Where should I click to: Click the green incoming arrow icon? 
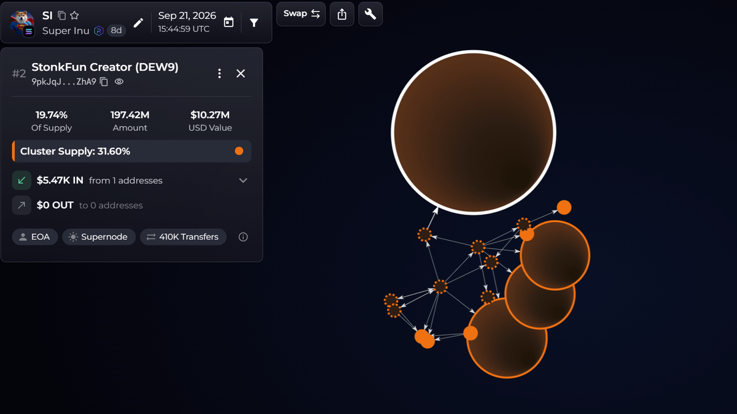[x=21, y=180]
